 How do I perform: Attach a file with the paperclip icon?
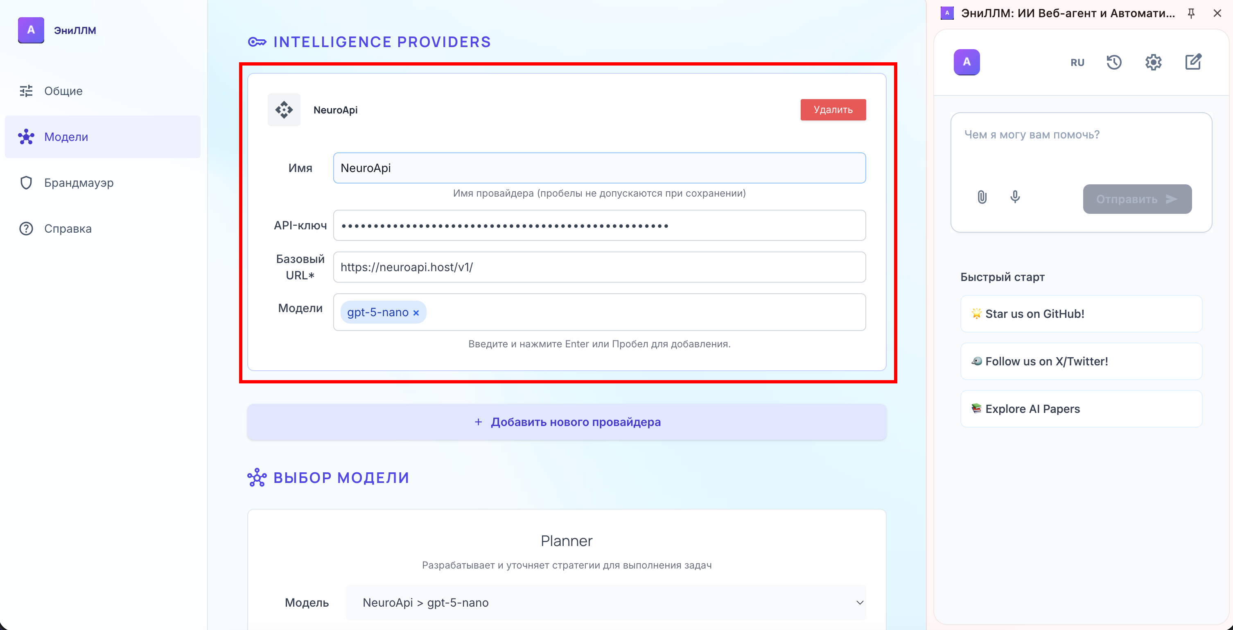point(982,197)
